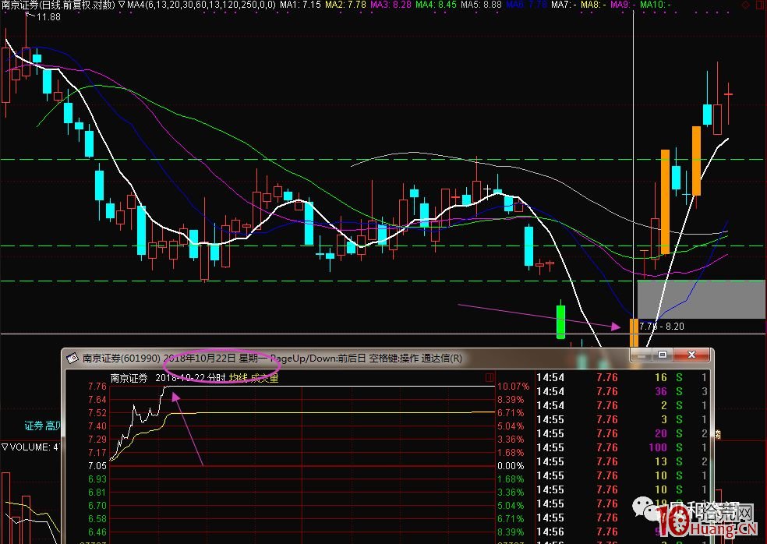Maximize the 南京证券 intraday dialog
This screenshot has height=544, width=767.
pos(663,355)
